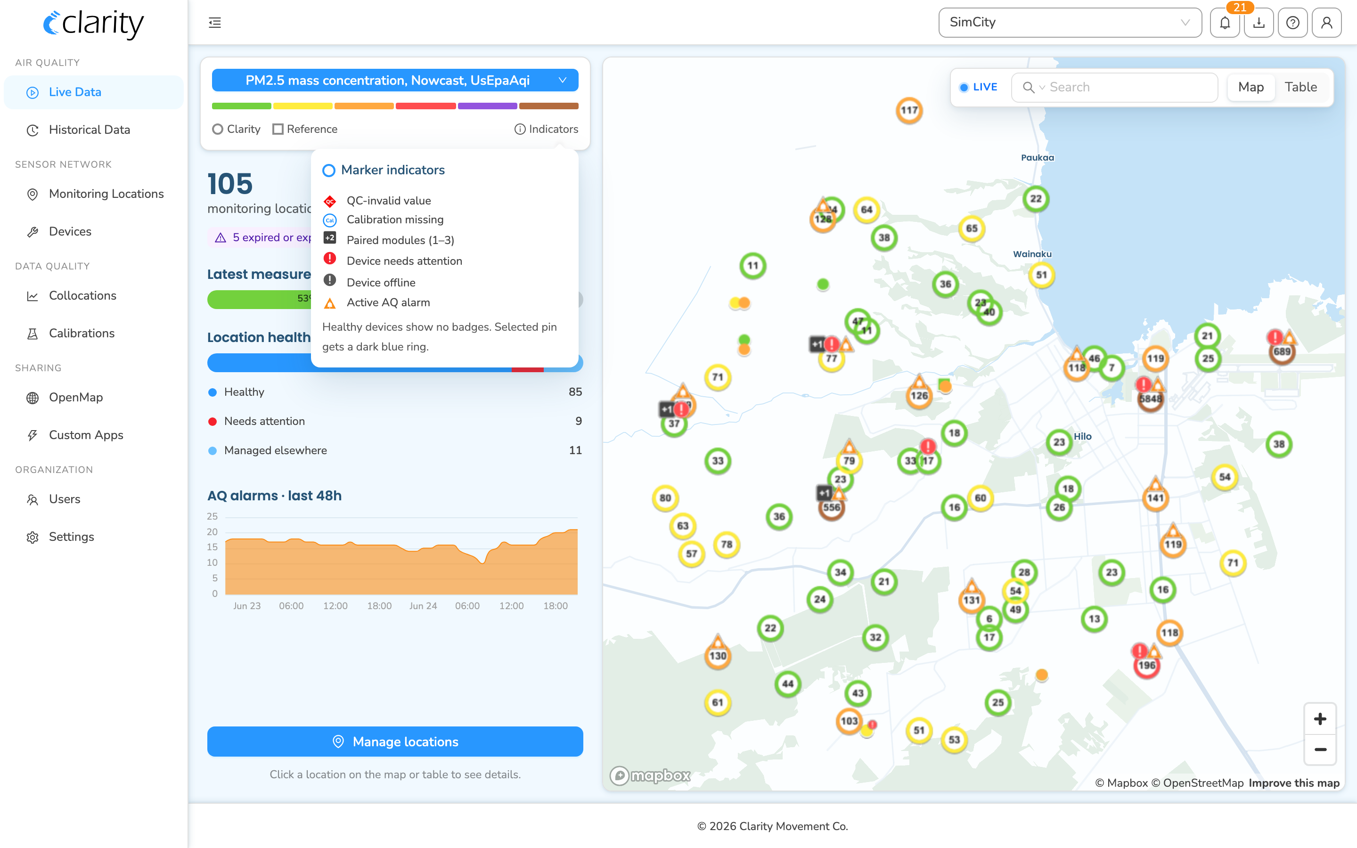Open OpenMap page
Screen dimensions: 1357x848
coord(94,398)
